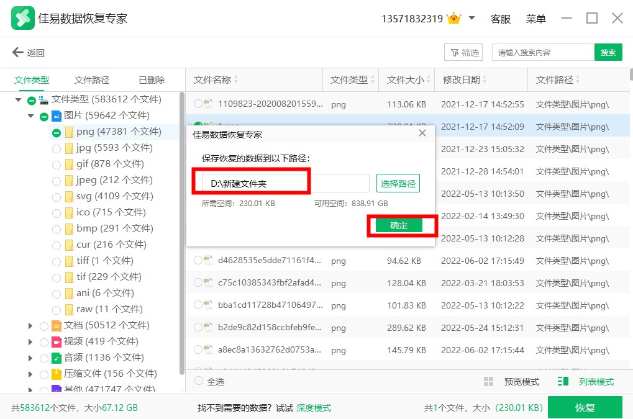Switch to the 文件类型 tab

pyautogui.click(x=32, y=80)
